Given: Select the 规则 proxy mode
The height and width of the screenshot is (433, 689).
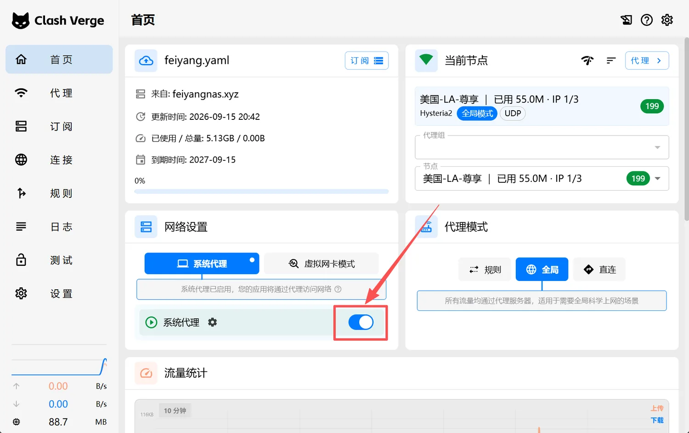Looking at the screenshot, I should click(x=485, y=270).
